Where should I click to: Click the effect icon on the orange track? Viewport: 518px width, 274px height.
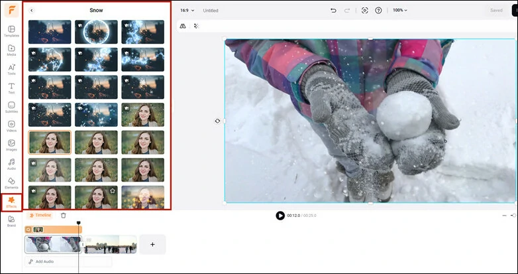click(x=28, y=230)
